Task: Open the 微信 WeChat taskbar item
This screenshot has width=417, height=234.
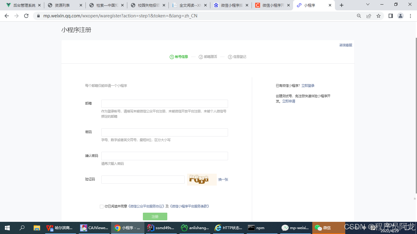Action: [329, 228]
